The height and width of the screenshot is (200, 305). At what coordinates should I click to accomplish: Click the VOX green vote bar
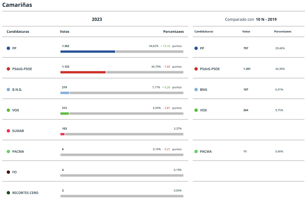click(65, 114)
